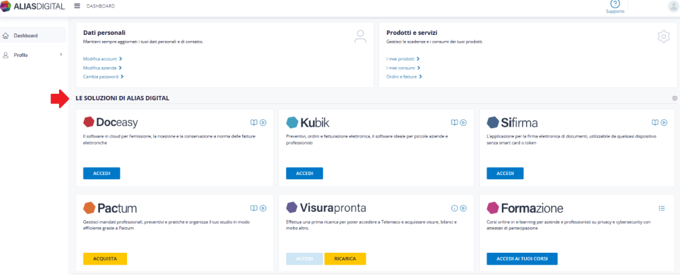
Task: Open the Modifica azienda link
Action: (x=102, y=68)
